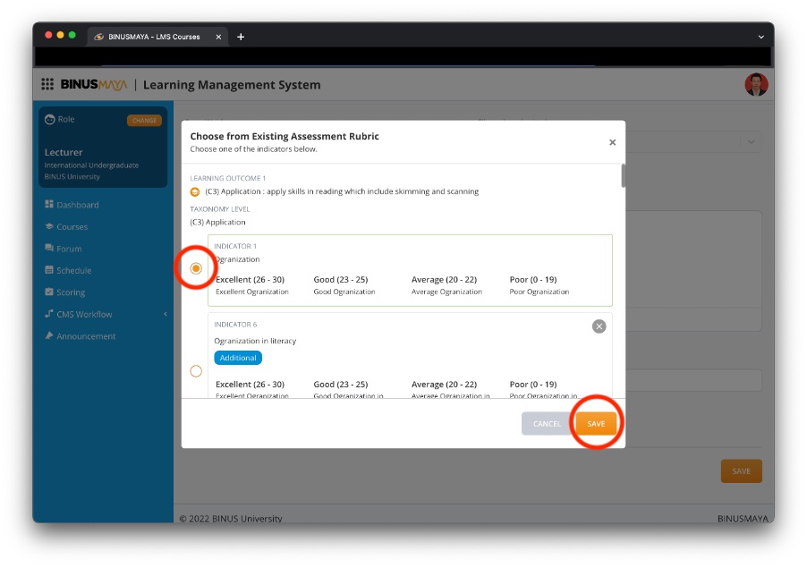Click the CMS Workflow icon
The height and width of the screenshot is (567, 807).
49,313
